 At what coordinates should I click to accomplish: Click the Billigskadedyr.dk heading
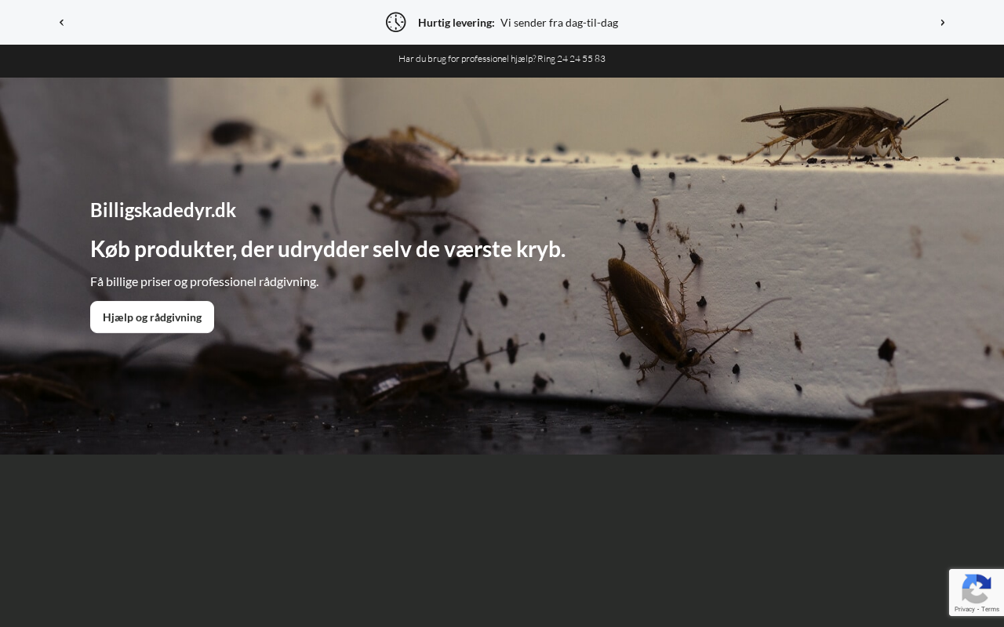[x=163, y=210]
